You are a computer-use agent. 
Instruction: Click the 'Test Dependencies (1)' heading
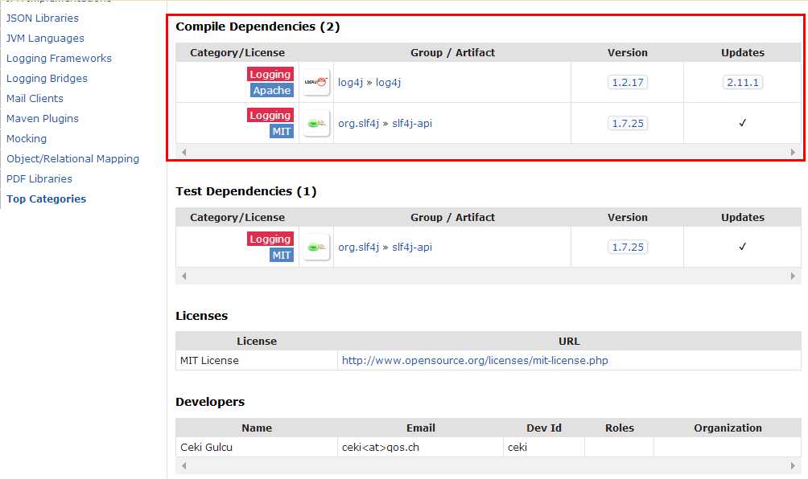coord(245,191)
